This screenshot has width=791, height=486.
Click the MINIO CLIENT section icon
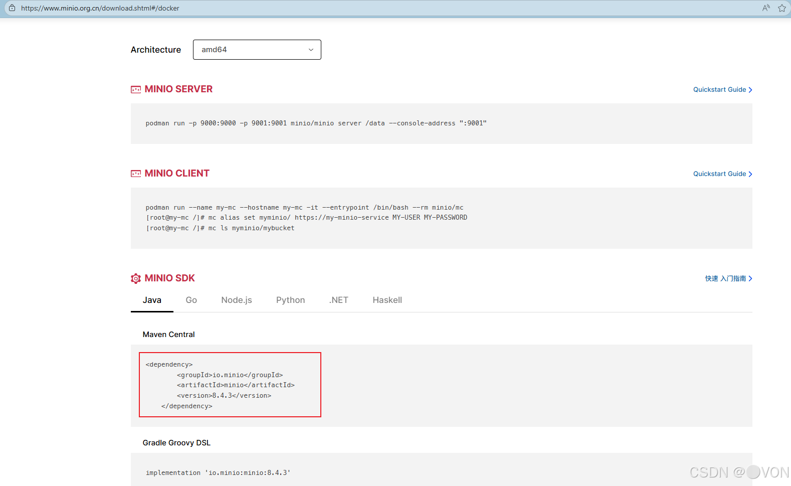click(x=136, y=174)
